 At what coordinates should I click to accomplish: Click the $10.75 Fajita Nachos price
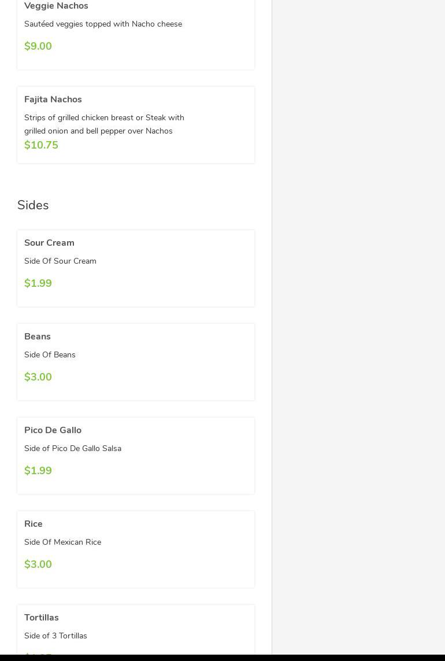tap(41, 145)
